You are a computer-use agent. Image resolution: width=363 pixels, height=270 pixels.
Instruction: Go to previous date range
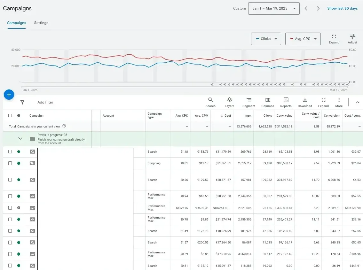[306, 9]
